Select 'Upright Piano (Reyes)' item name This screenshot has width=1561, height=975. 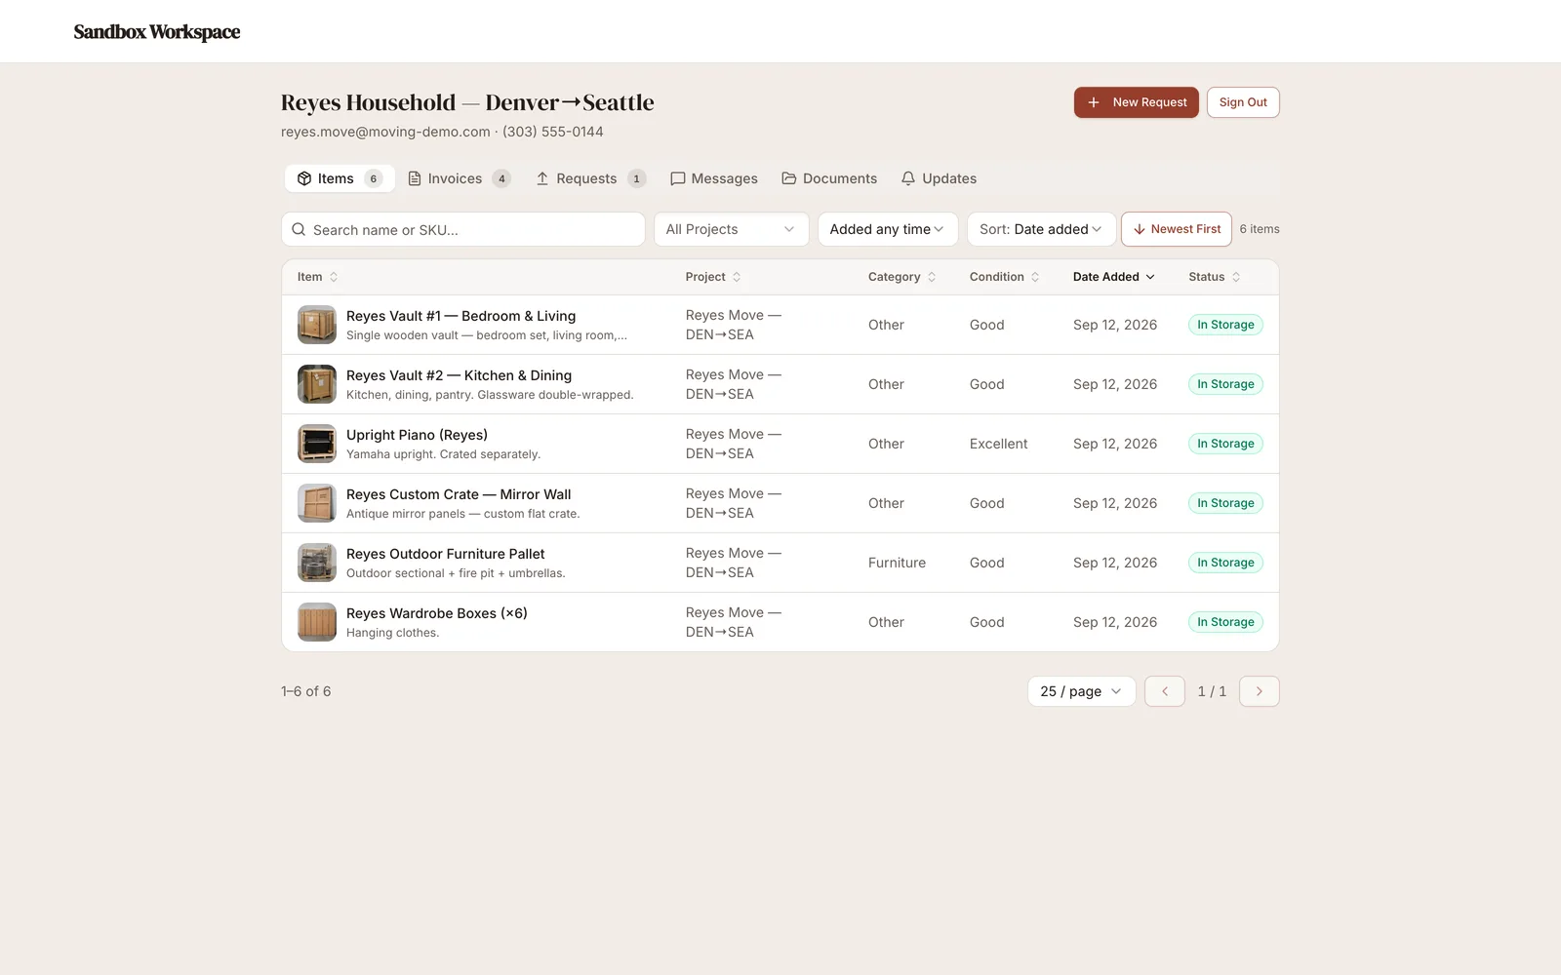417,435
